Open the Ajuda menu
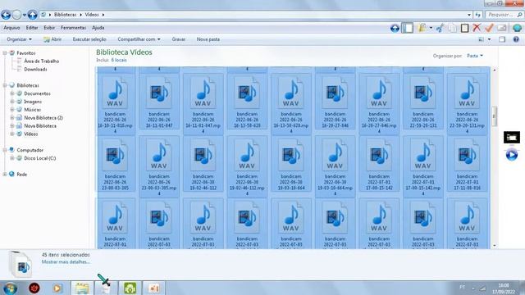525x295 pixels. [98, 28]
